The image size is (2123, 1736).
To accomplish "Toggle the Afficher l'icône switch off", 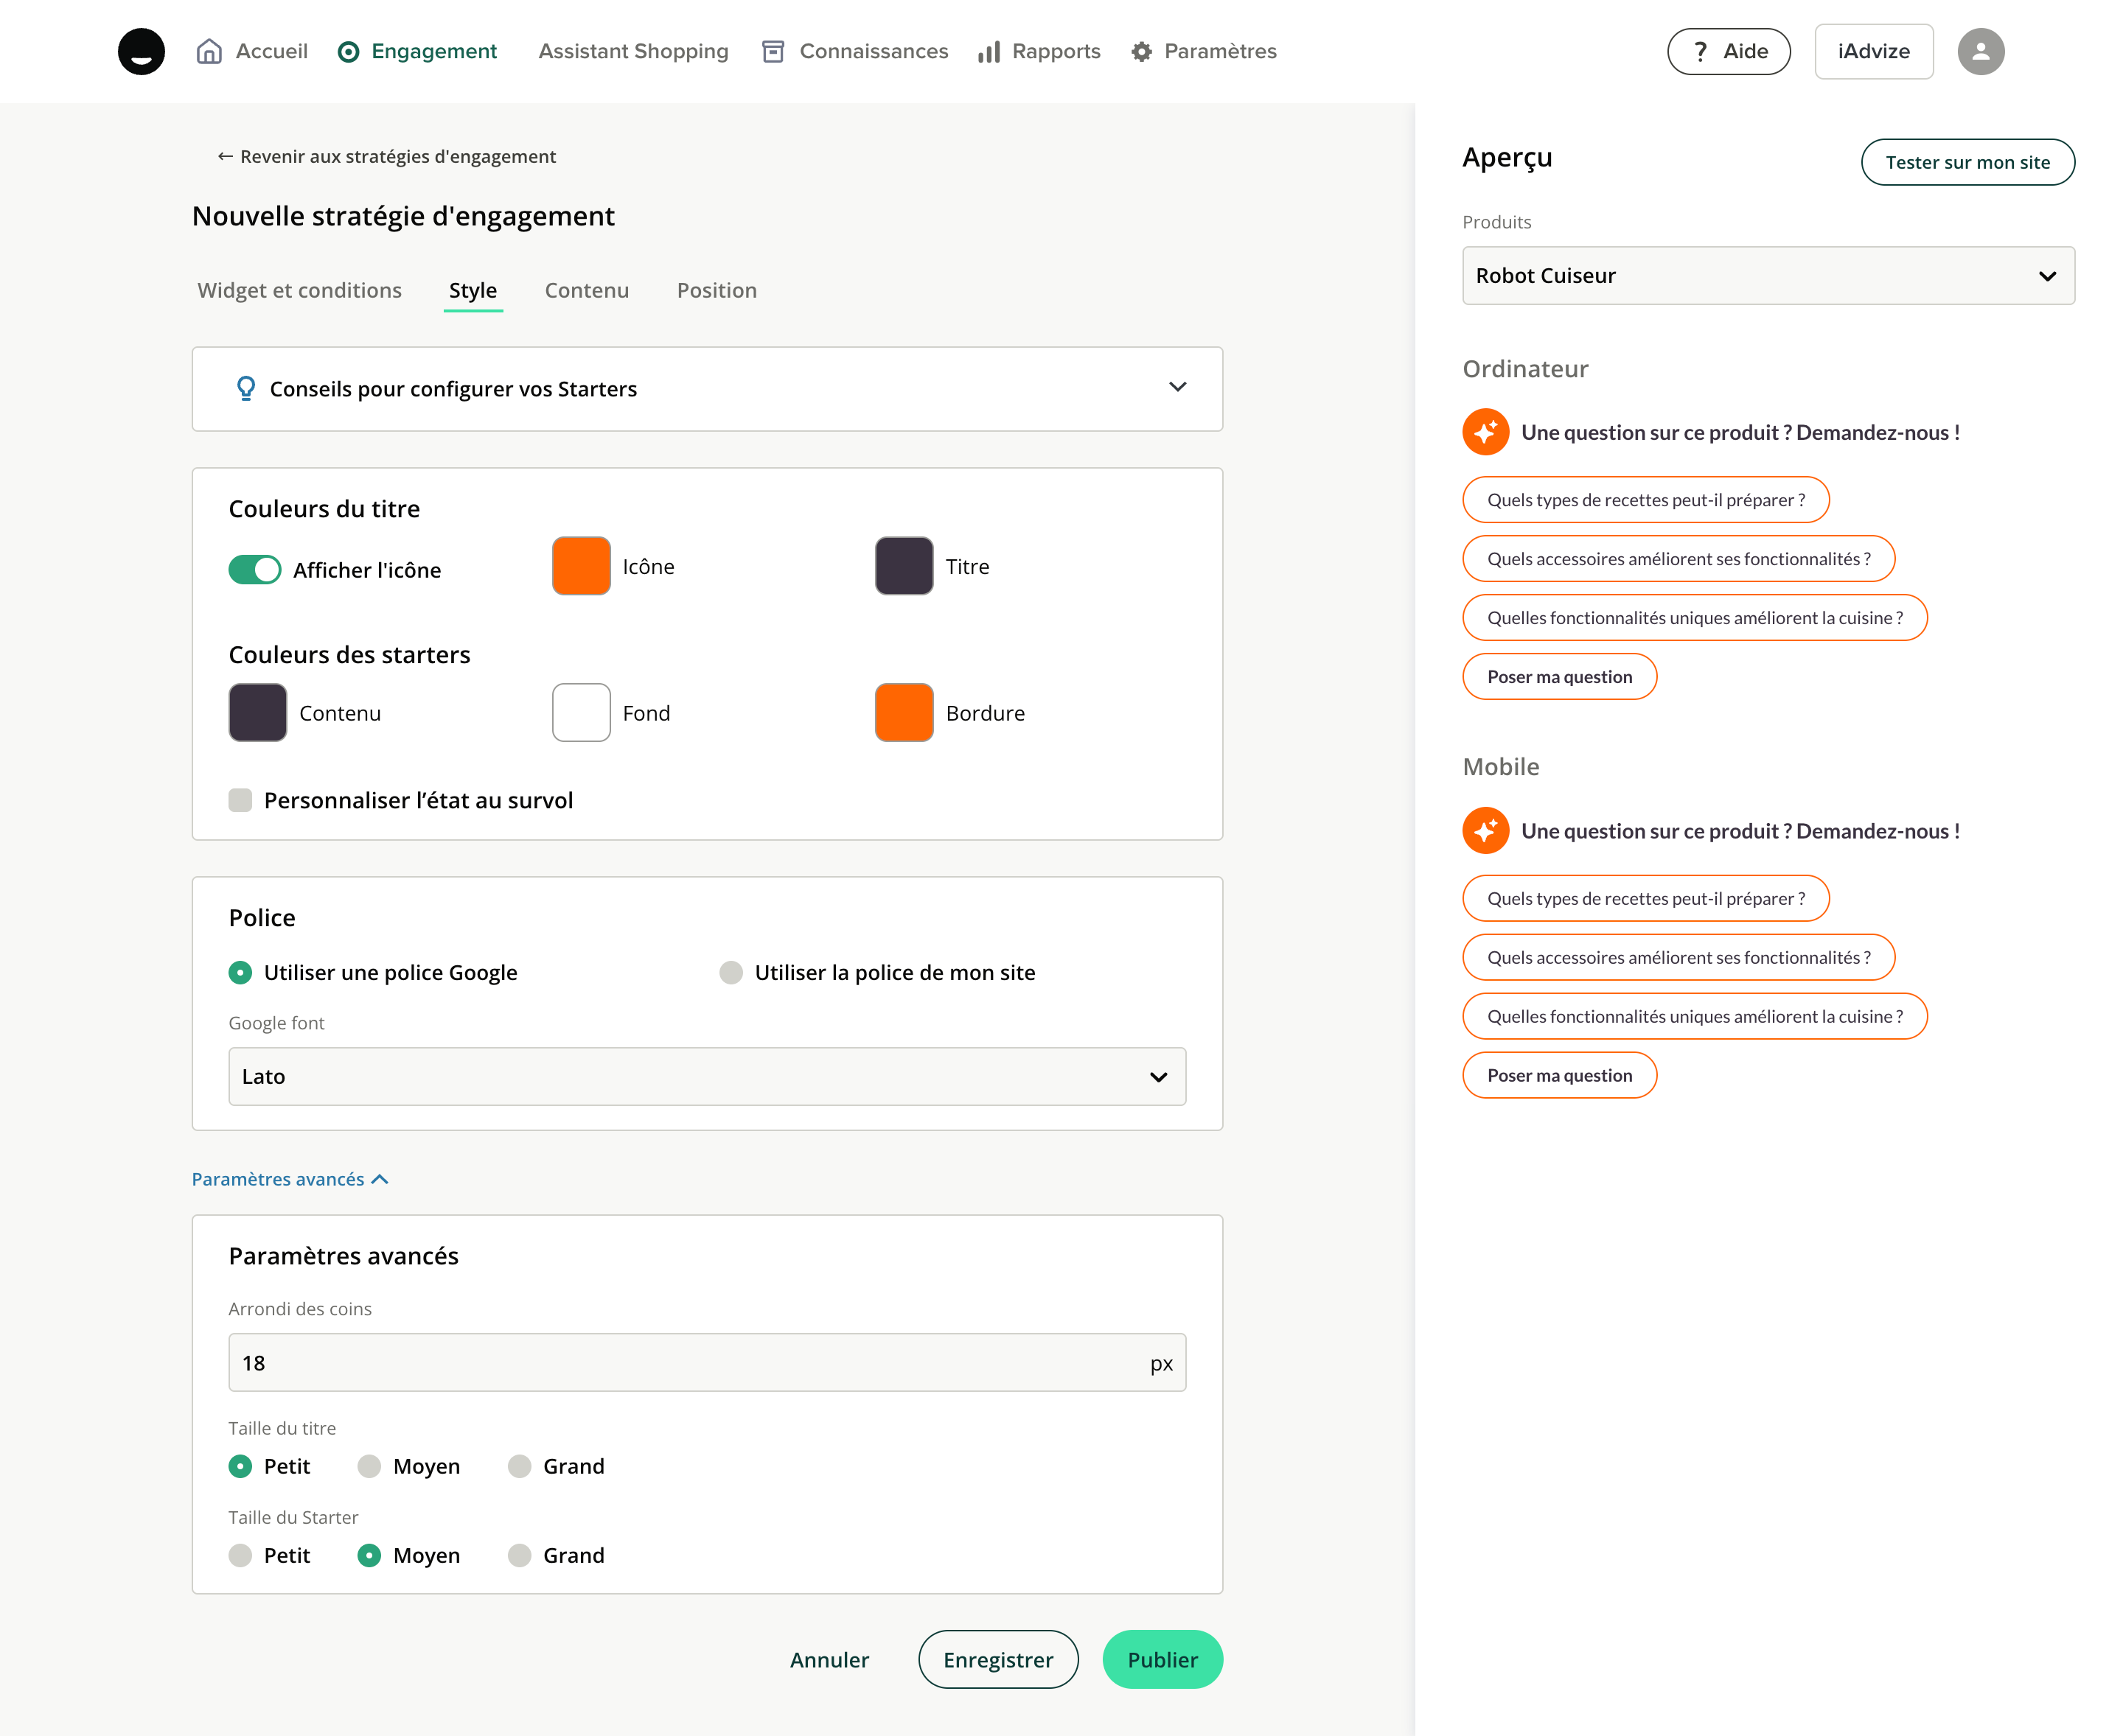I will tap(254, 569).
